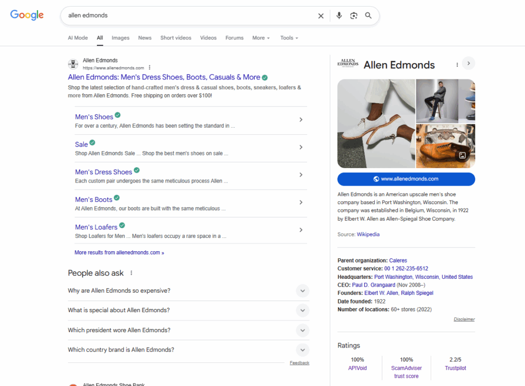Viewport: 525px width, 386px height.
Task: Click the chevron next to the Sale sitelink
Action: 301,147
